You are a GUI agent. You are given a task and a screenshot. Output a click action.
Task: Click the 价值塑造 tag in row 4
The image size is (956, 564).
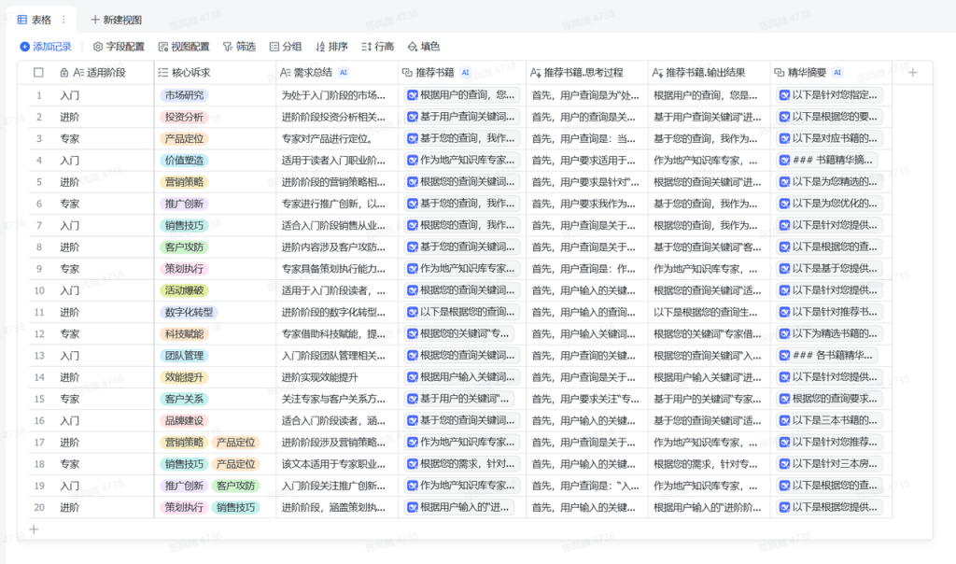pyautogui.click(x=184, y=161)
